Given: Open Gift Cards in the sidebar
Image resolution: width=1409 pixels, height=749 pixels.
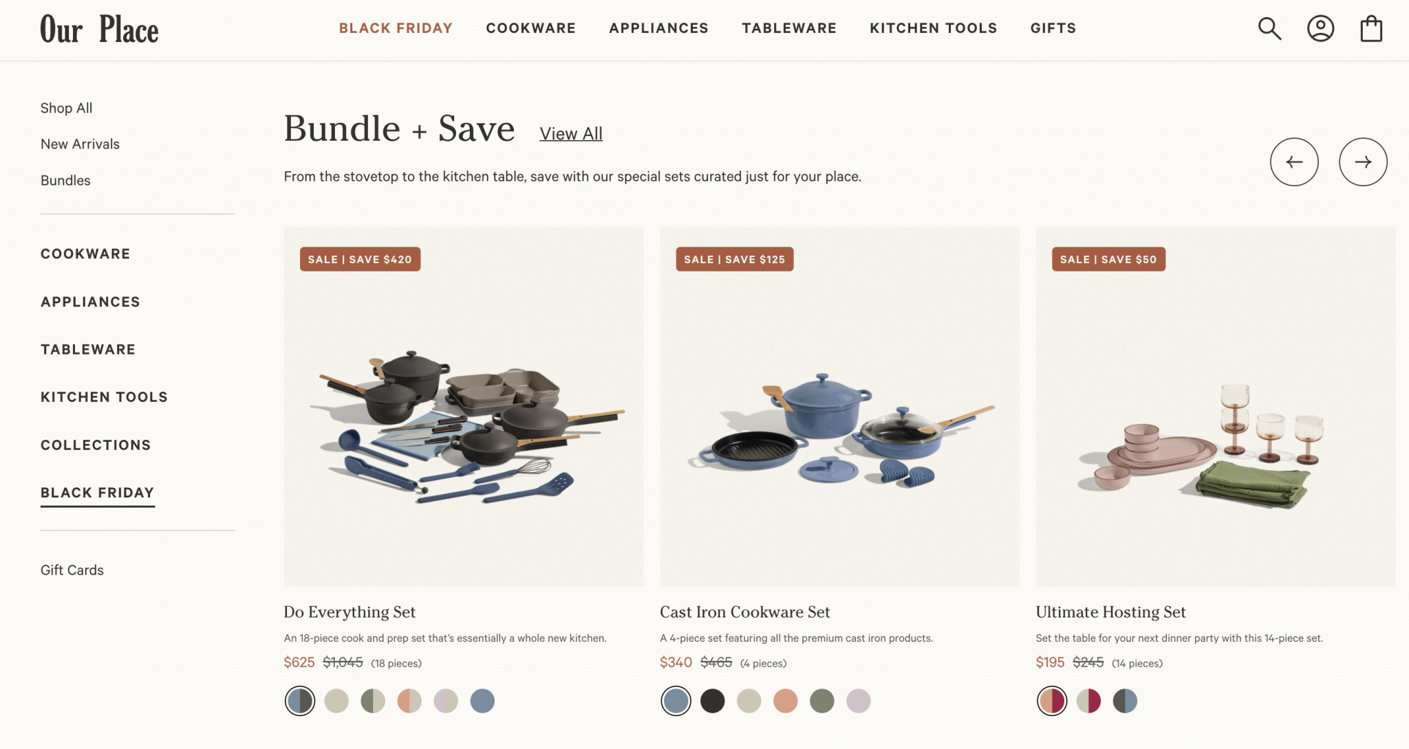Looking at the screenshot, I should [x=72, y=570].
